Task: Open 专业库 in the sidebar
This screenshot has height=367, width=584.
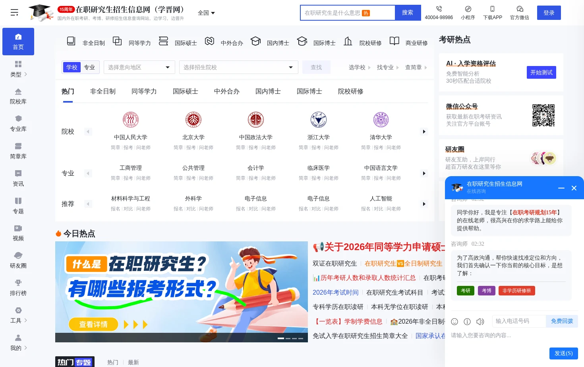Action: click(18, 124)
